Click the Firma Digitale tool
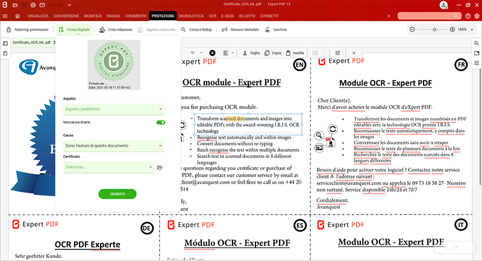The height and width of the screenshot is (261, 482). pyautogui.click(x=74, y=30)
